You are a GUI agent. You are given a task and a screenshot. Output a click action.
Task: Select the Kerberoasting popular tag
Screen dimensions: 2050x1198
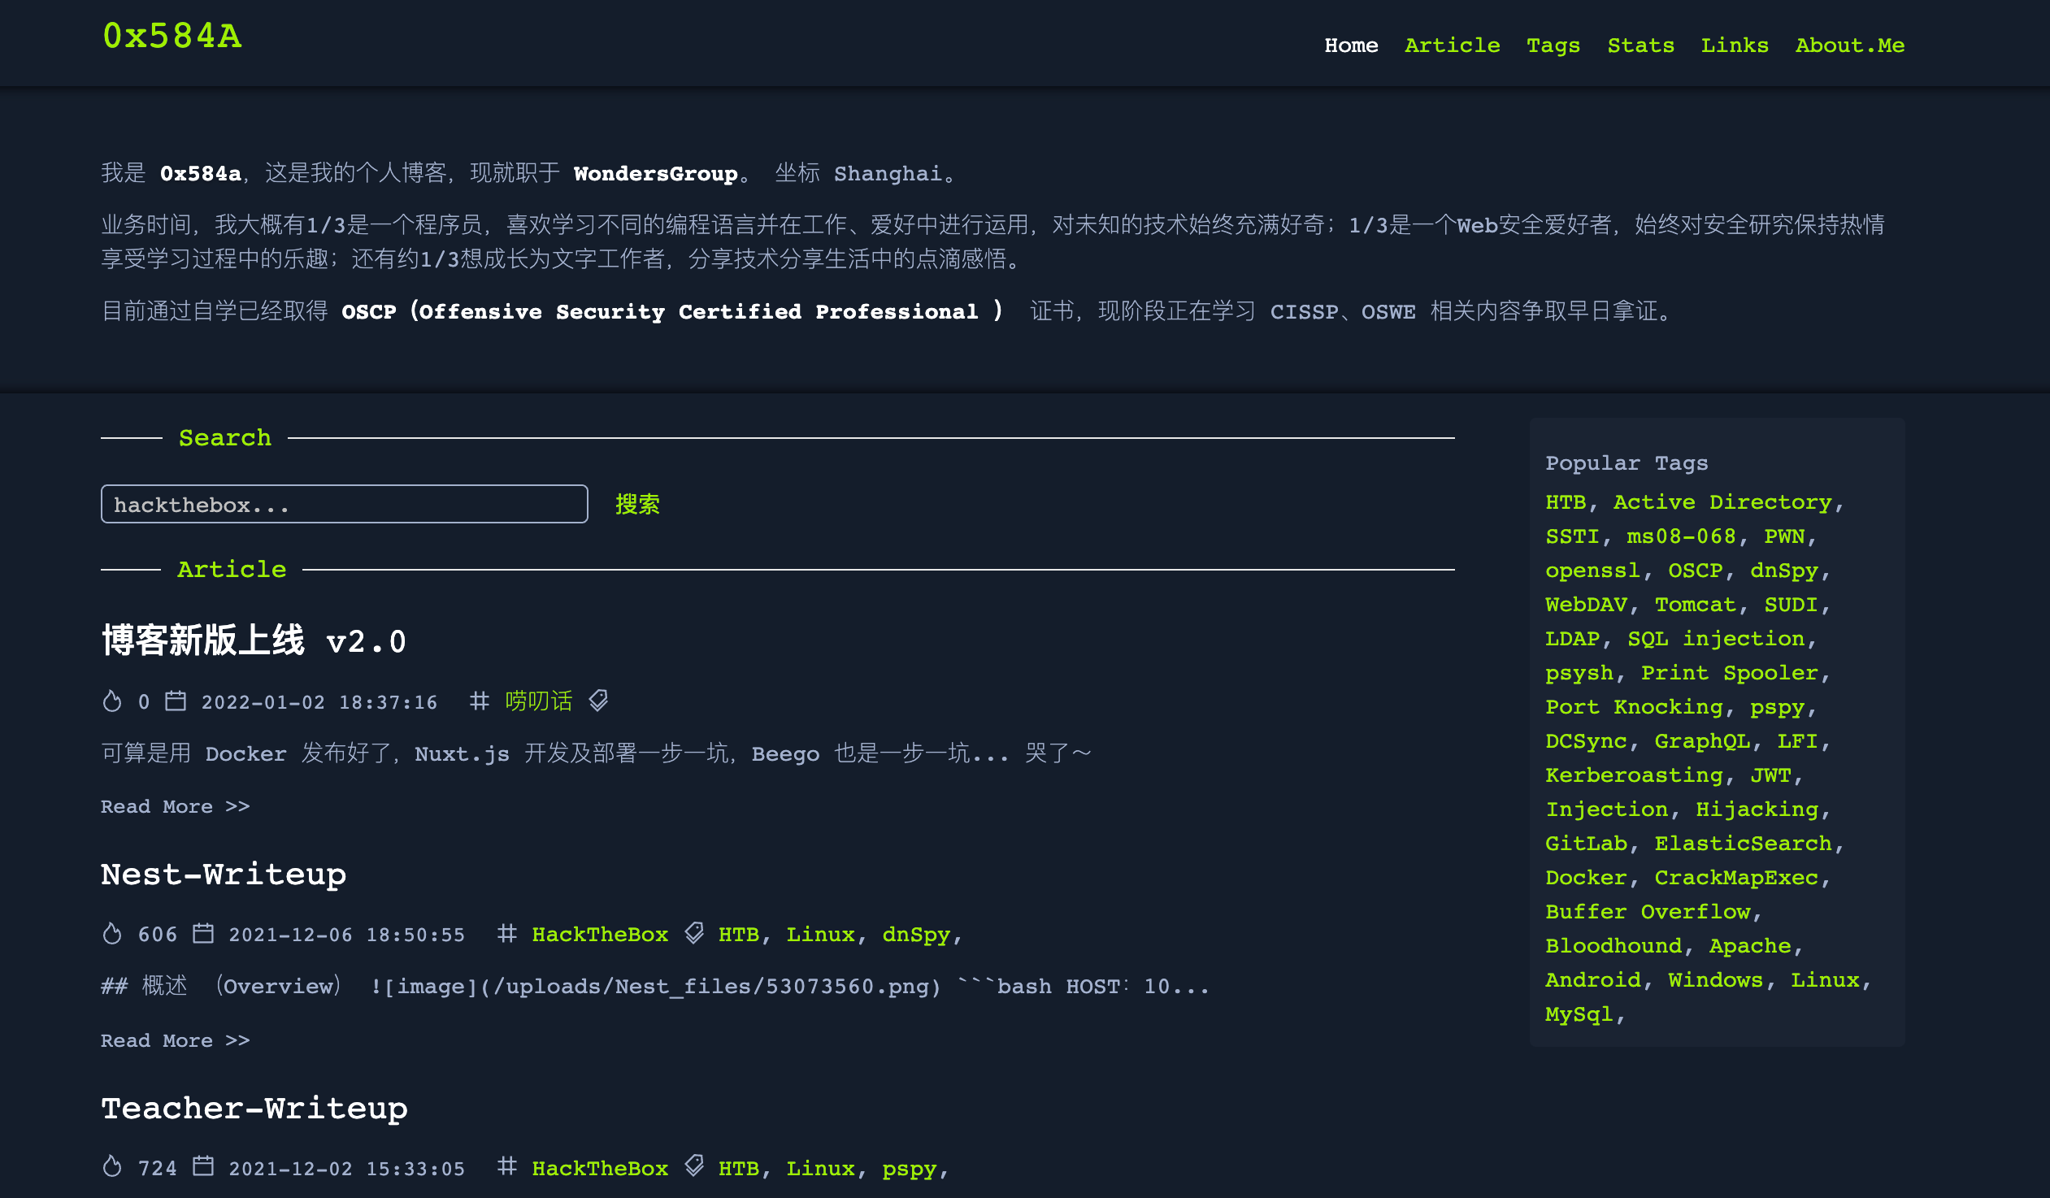[1634, 775]
